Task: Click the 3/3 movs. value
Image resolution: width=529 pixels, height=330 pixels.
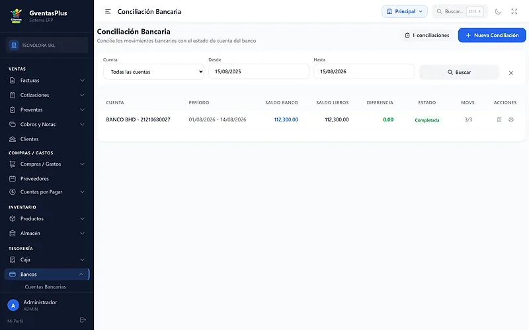Action: pyautogui.click(x=468, y=119)
